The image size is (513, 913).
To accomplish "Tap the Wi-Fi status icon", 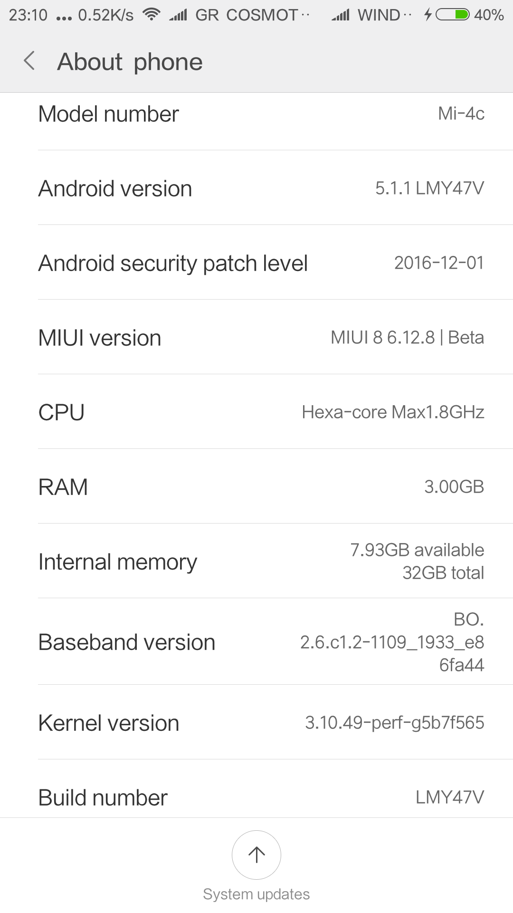I will click(x=152, y=14).
